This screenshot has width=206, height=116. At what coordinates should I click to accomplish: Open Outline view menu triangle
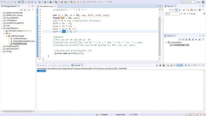(203, 40)
